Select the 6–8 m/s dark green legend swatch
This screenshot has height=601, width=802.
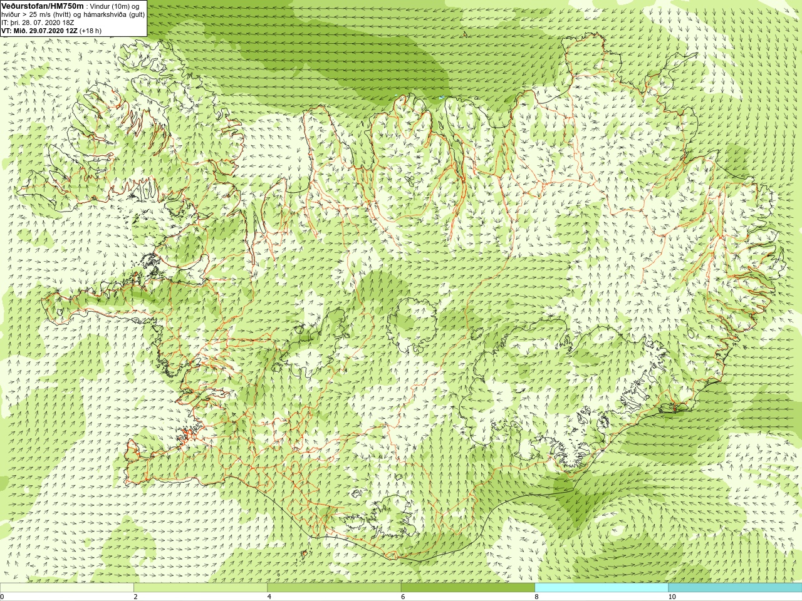tap(468, 588)
